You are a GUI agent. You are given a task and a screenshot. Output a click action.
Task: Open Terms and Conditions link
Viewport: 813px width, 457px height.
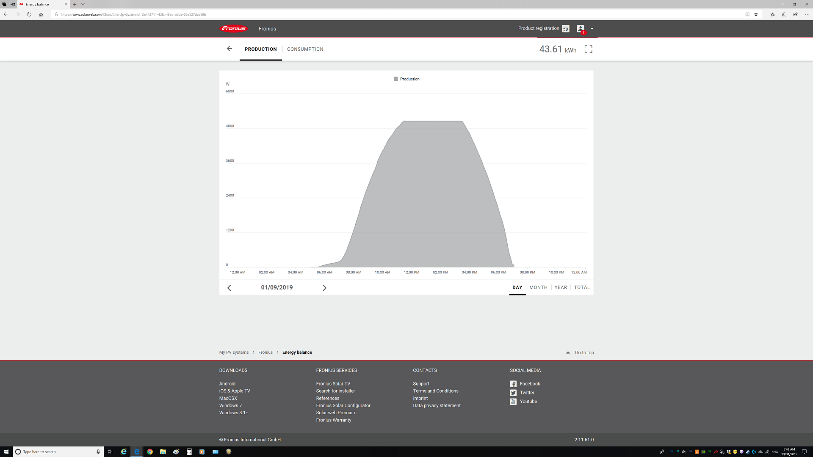[436, 391]
